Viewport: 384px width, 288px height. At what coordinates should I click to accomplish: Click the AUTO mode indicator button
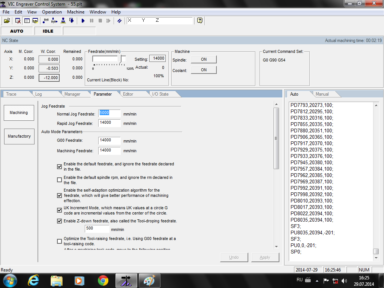[x=16, y=31]
